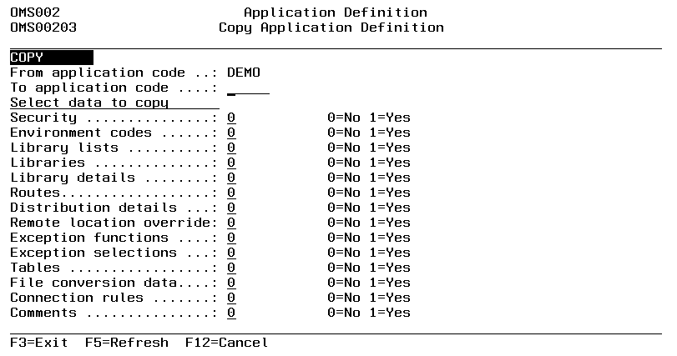Click the Library lists value field
677x356 pixels.
click(231, 148)
